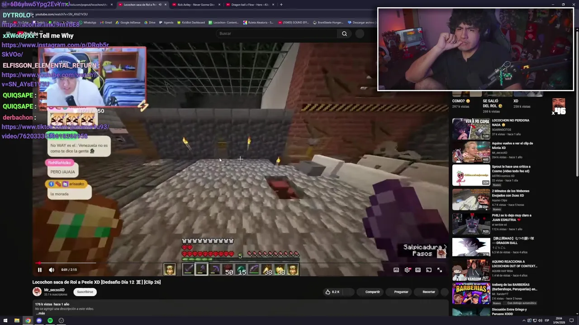The width and height of the screenshot is (579, 325).
Task: Open the Ruleta Aleatoria bookmark
Action: pos(258,22)
